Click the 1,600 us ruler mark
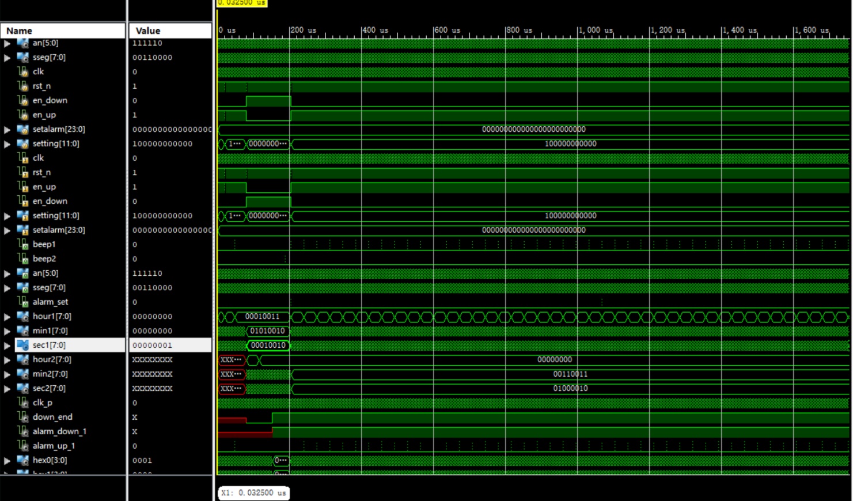Image resolution: width=853 pixels, height=501 pixels. point(811,30)
